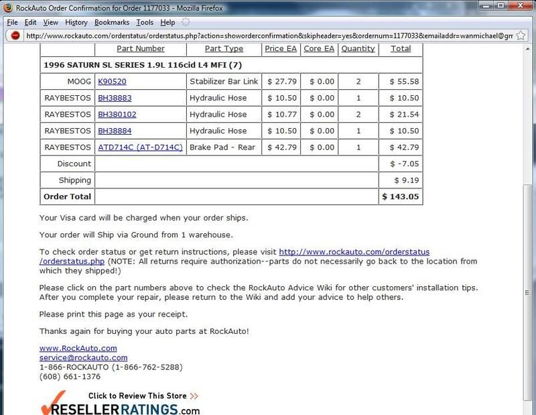Click the Core EA column header
Screen dimensions: 536x415
pyautogui.click(x=319, y=48)
